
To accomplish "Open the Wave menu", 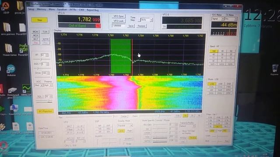I will (x=52, y=9).
